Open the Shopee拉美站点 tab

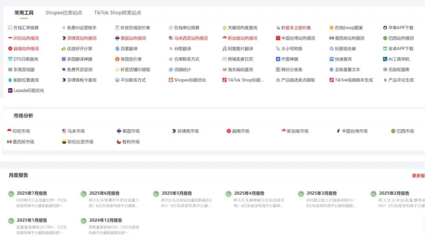(x=64, y=13)
